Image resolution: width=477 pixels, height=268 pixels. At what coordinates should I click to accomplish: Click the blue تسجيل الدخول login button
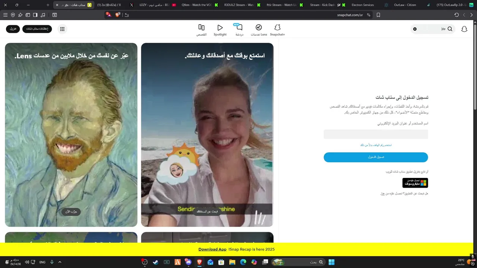tap(376, 157)
